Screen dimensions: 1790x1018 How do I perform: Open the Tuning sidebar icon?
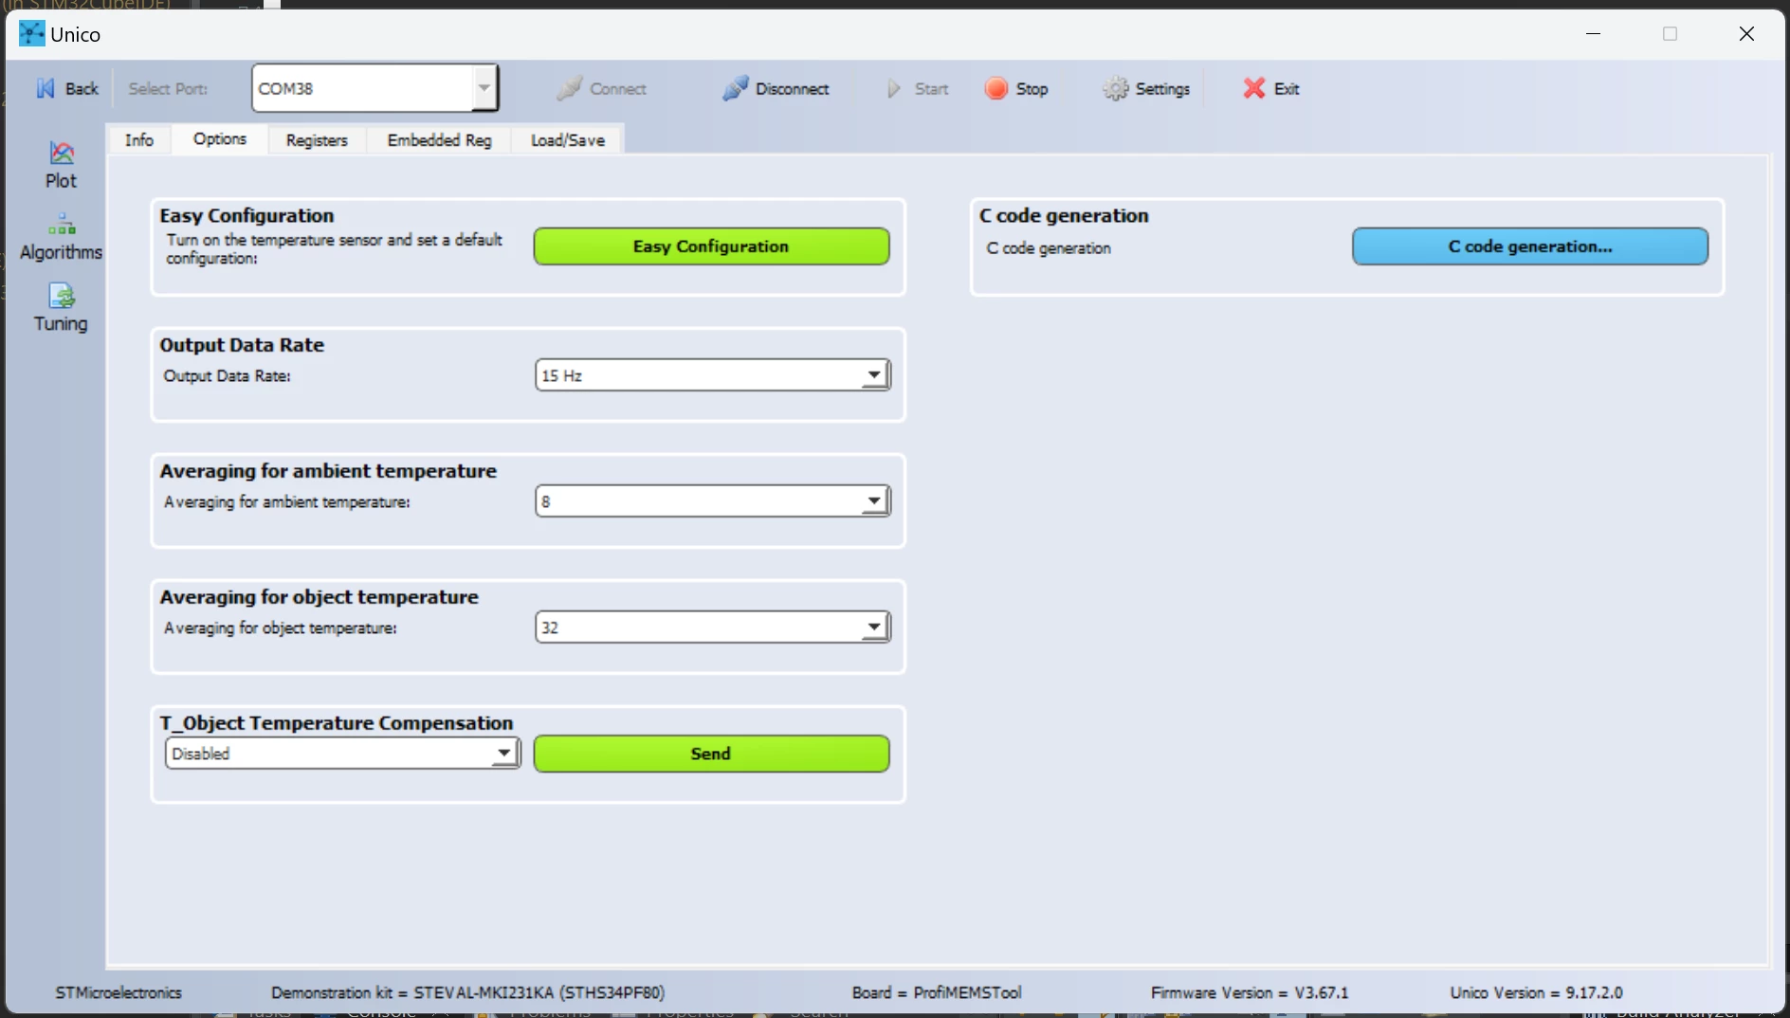[x=62, y=296]
